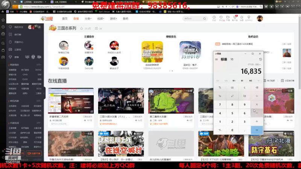Click the calculator reciprocal 1/x key

click(x=220, y=96)
